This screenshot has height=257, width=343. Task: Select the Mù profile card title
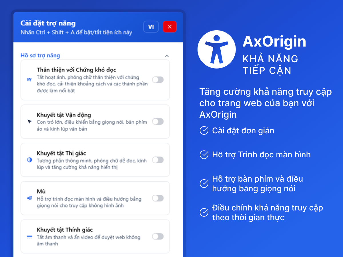pos(41,191)
